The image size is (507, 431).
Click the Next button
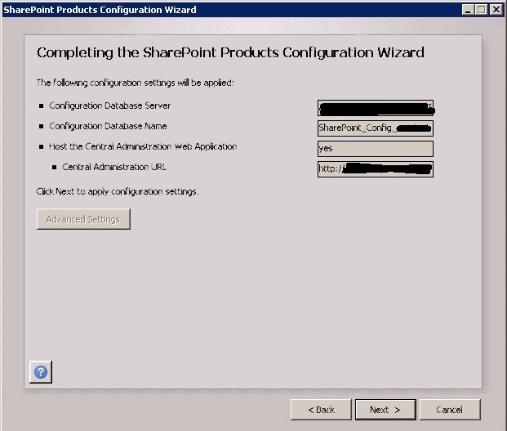(385, 410)
